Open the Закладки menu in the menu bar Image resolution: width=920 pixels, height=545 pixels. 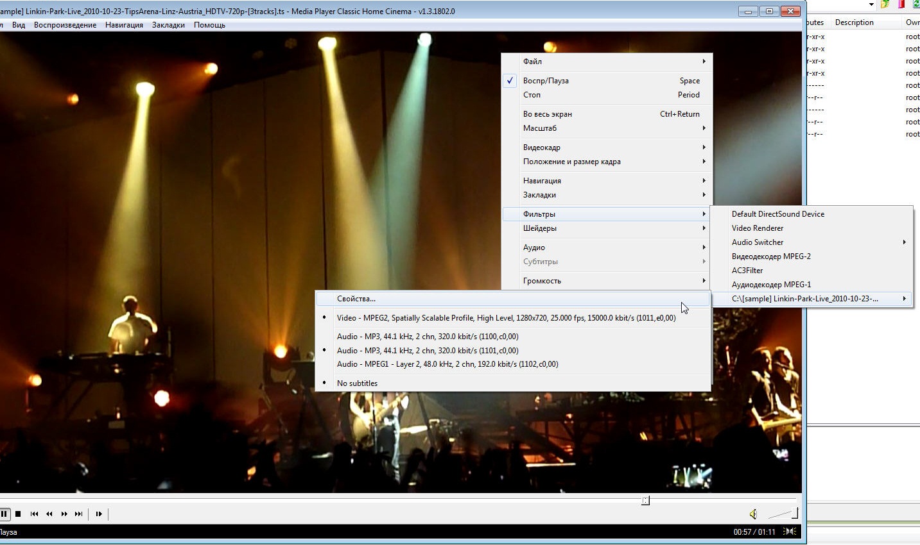pyautogui.click(x=168, y=25)
